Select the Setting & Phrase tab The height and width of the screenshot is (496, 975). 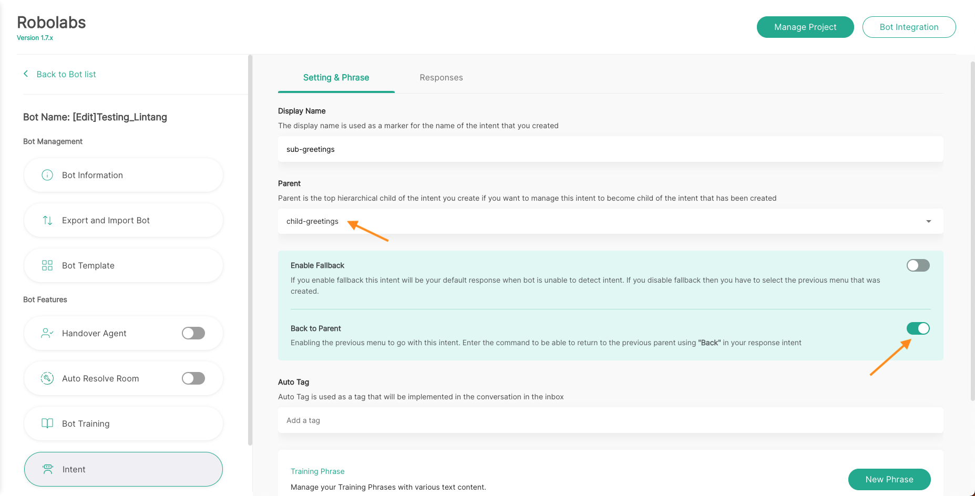point(336,78)
